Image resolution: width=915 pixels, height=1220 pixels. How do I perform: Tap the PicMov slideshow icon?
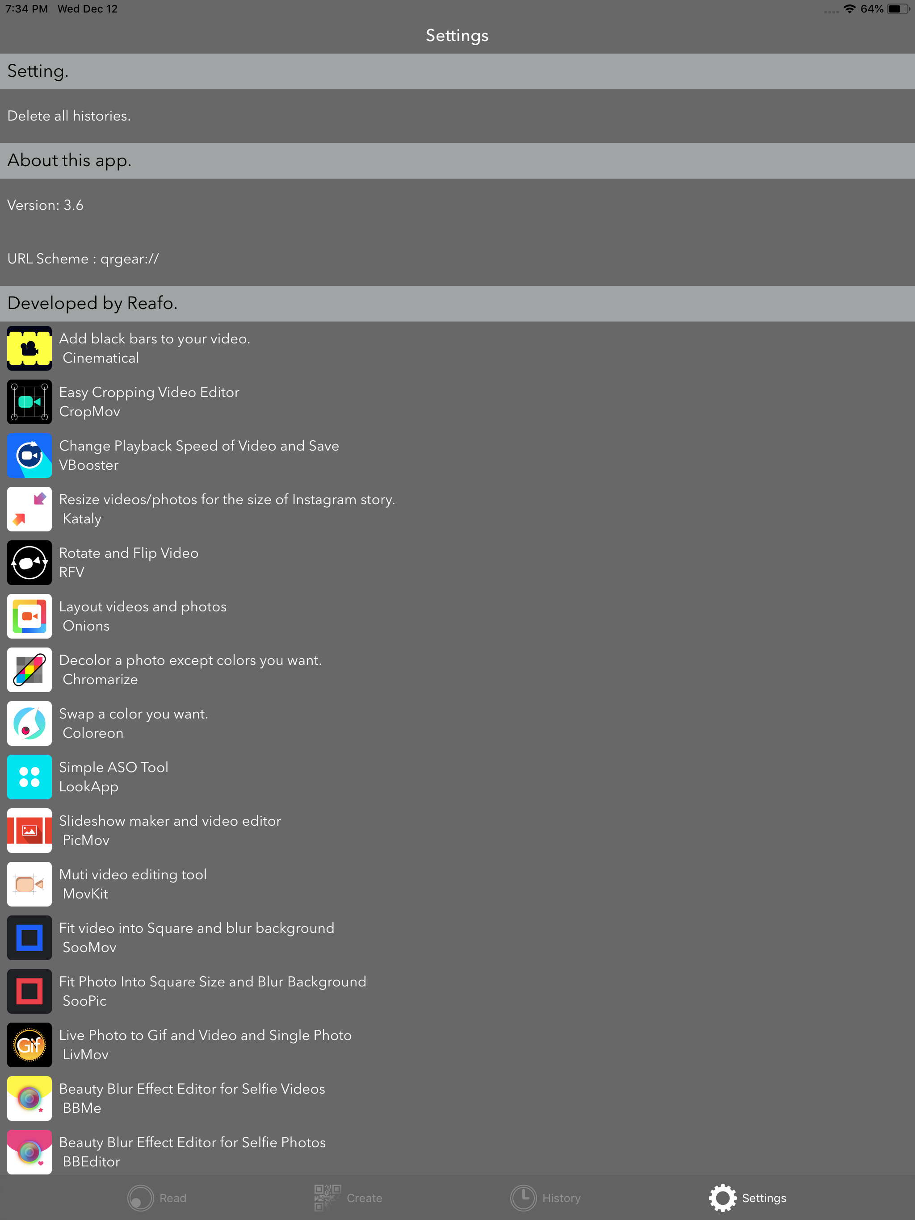tap(29, 830)
